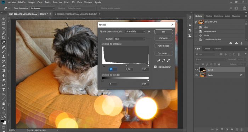The height and width of the screenshot is (132, 248).
Task: Toggle lock transparent pixels in Capas
Action: click(x=203, y=64)
